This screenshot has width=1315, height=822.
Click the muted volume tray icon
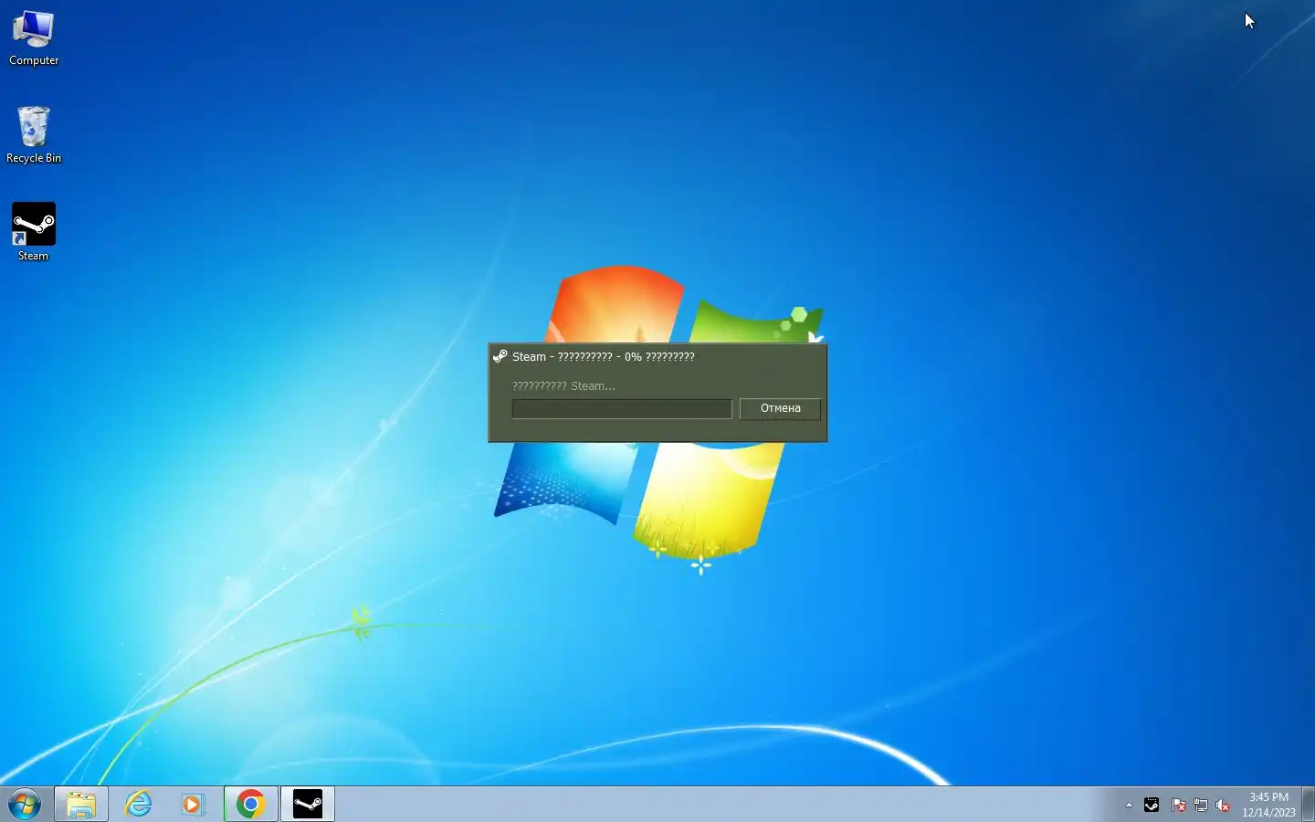[1223, 806]
